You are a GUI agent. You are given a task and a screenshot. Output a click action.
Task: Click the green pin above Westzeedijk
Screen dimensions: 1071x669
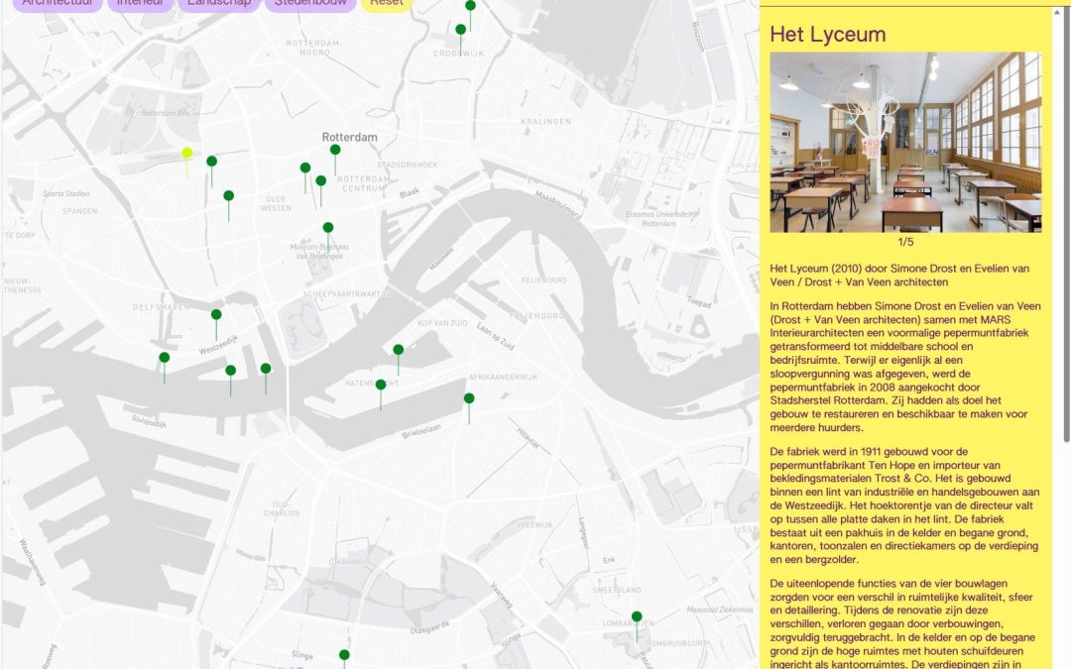pyautogui.click(x=216, y=315)
